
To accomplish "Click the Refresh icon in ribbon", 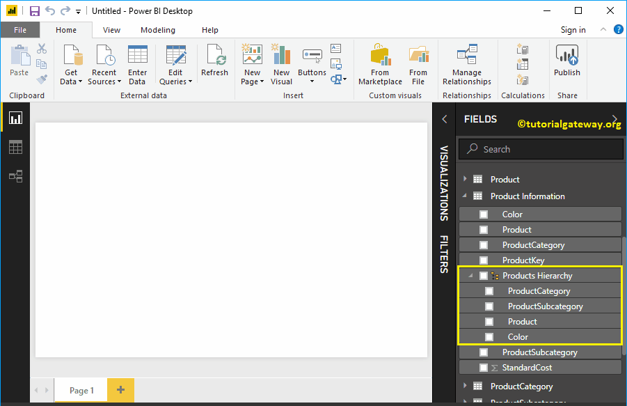I will [x=214, y=56].
